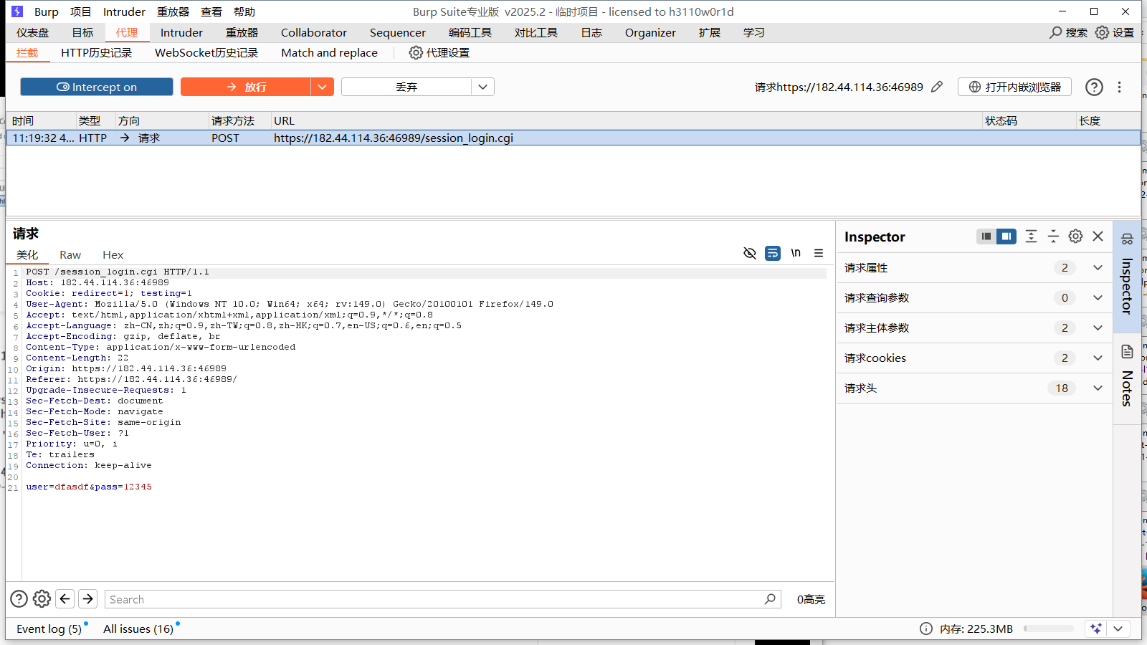
Task: Open 设置 settings gear
Action: tap(1115, 32)
